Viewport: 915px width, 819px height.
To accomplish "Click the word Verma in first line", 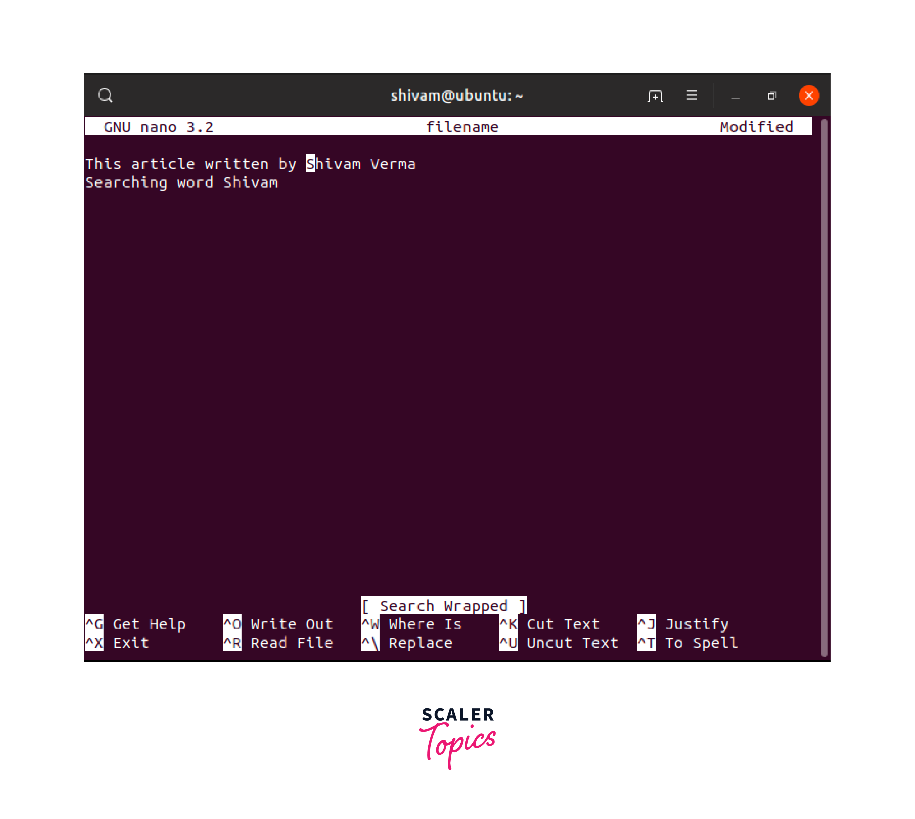I will point(393,164).
